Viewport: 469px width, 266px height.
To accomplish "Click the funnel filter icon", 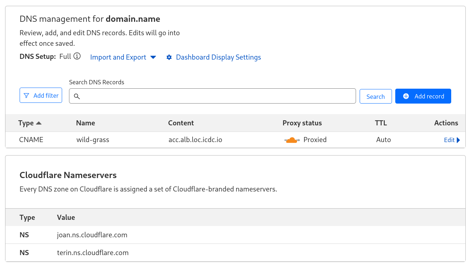I will point(26,96).
